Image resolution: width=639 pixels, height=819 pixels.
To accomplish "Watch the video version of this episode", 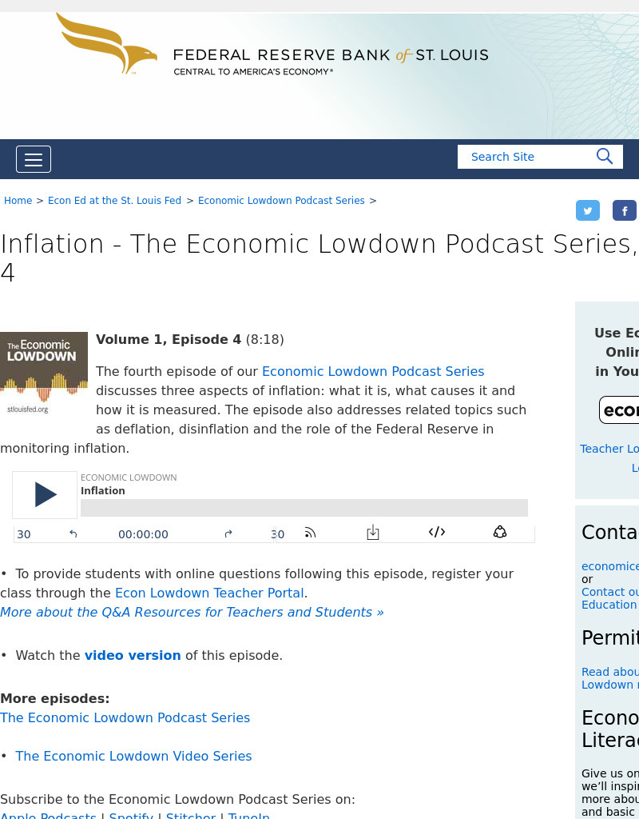I will pyautogui.click(x=133, y=655).
